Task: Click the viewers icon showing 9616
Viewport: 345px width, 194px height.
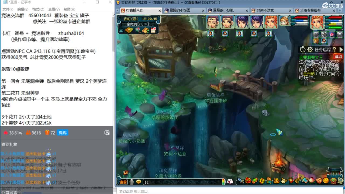Action: pos(28,133)
